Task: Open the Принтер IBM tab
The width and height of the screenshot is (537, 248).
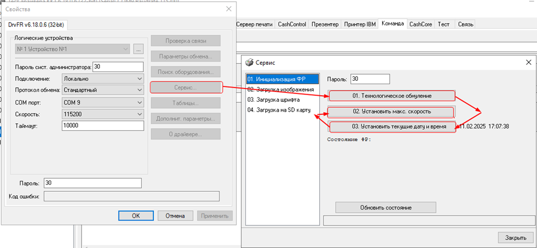Action: coord(359,24)
